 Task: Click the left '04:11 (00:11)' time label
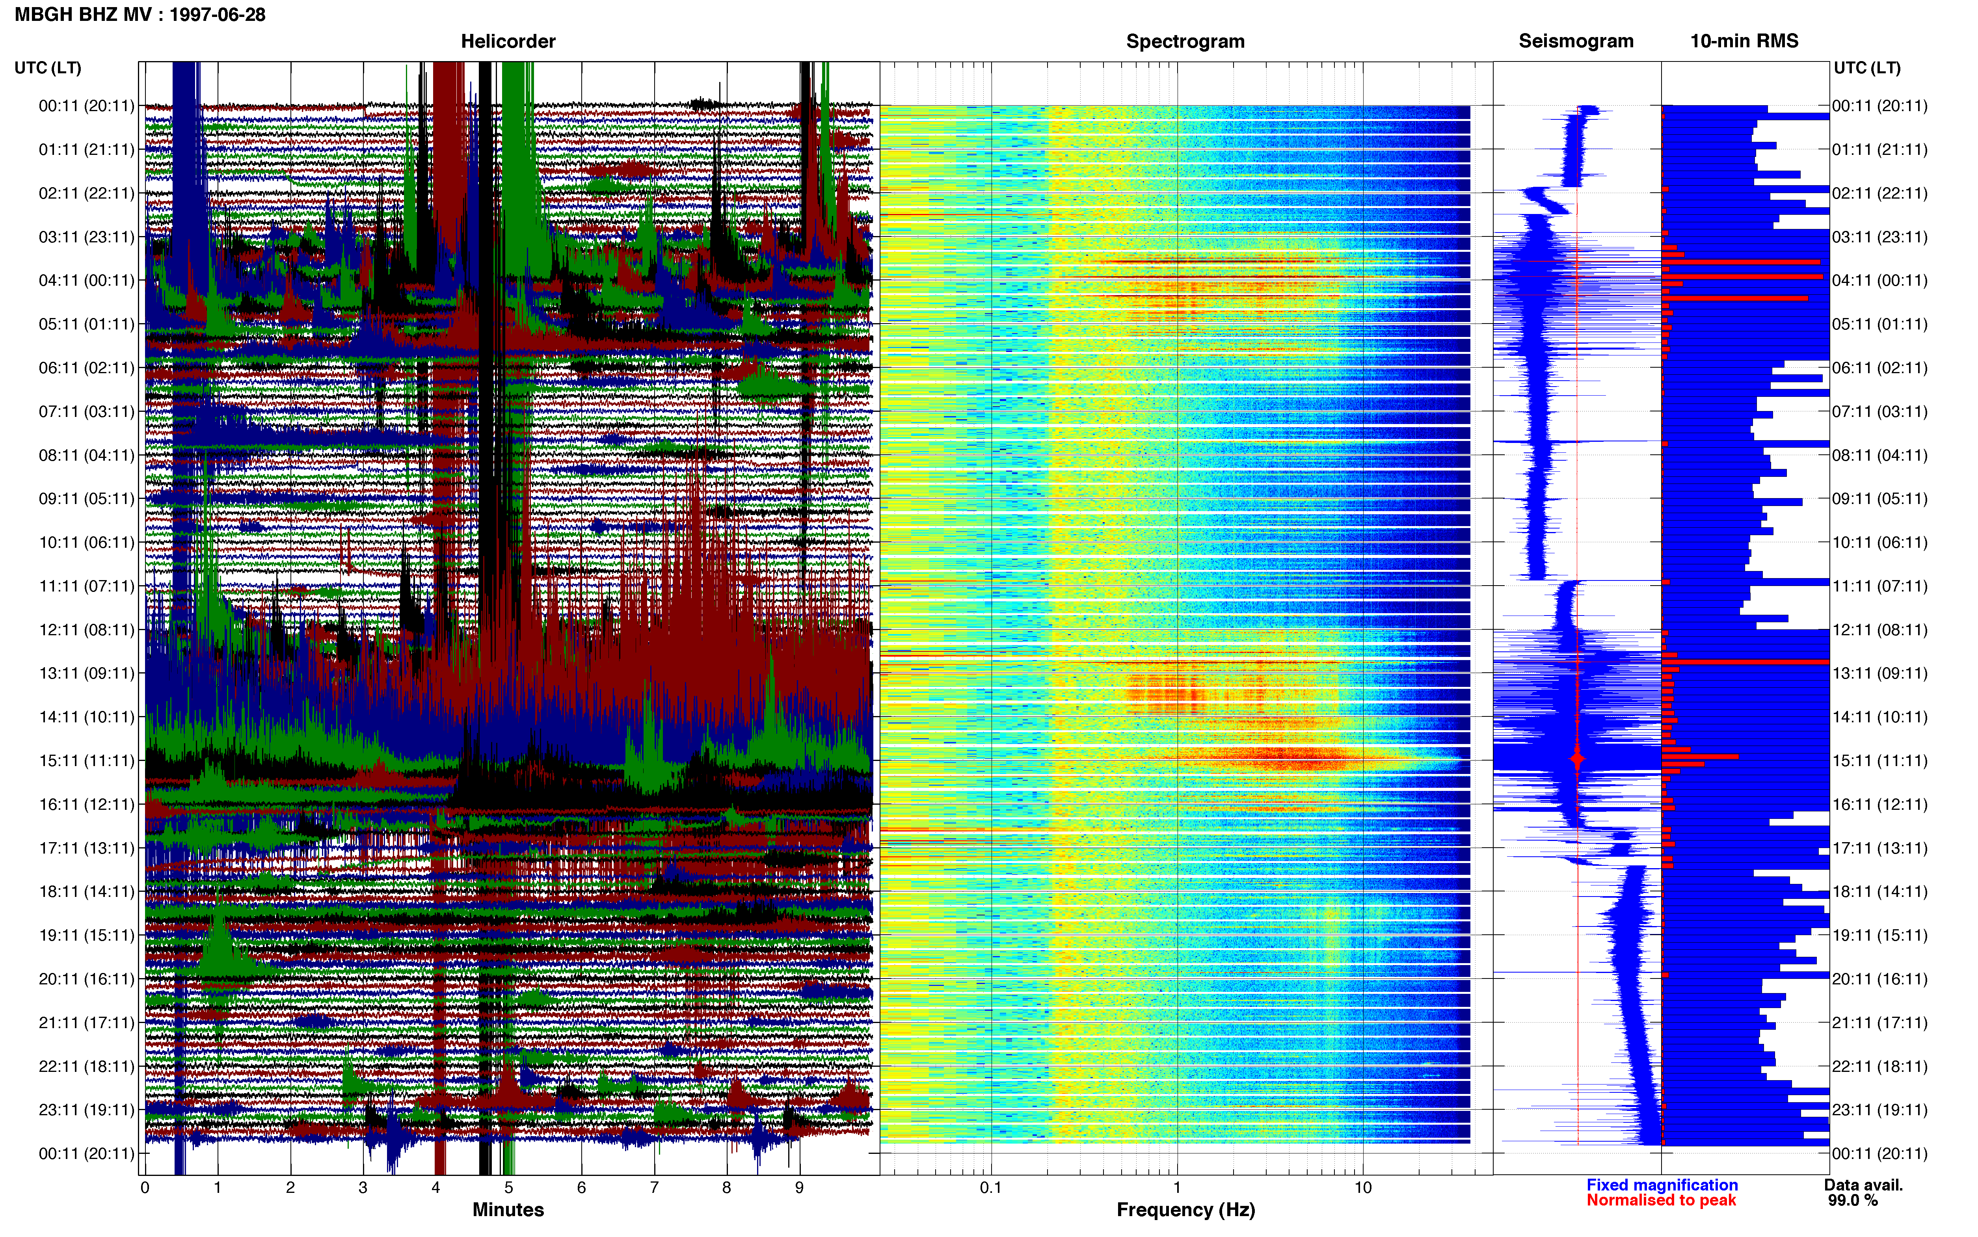point(87,281)
